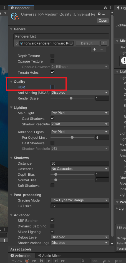Enable Additional Lights Cast Shadows

[x=52, y=143]
